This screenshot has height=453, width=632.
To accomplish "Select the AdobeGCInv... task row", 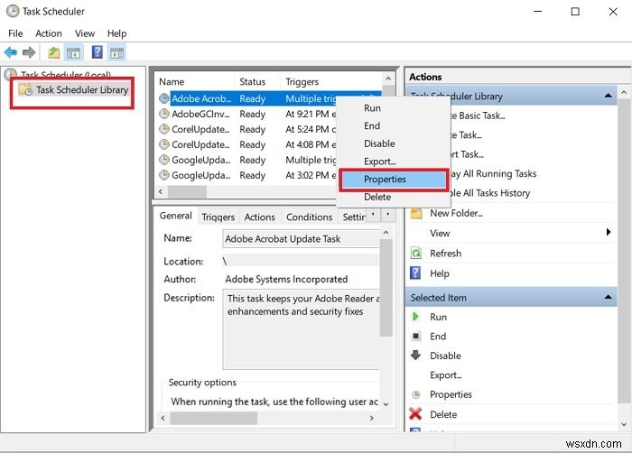I will tap(247, 114).
